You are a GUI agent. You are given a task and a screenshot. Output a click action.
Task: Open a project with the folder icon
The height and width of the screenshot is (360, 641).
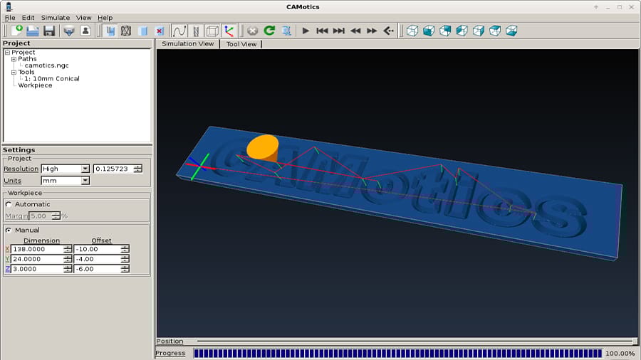33,31
